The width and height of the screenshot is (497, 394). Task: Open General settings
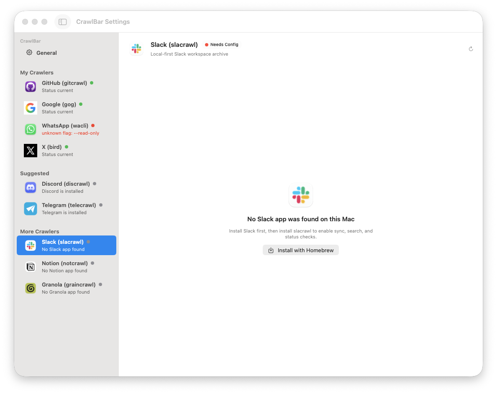click(67, 53)
